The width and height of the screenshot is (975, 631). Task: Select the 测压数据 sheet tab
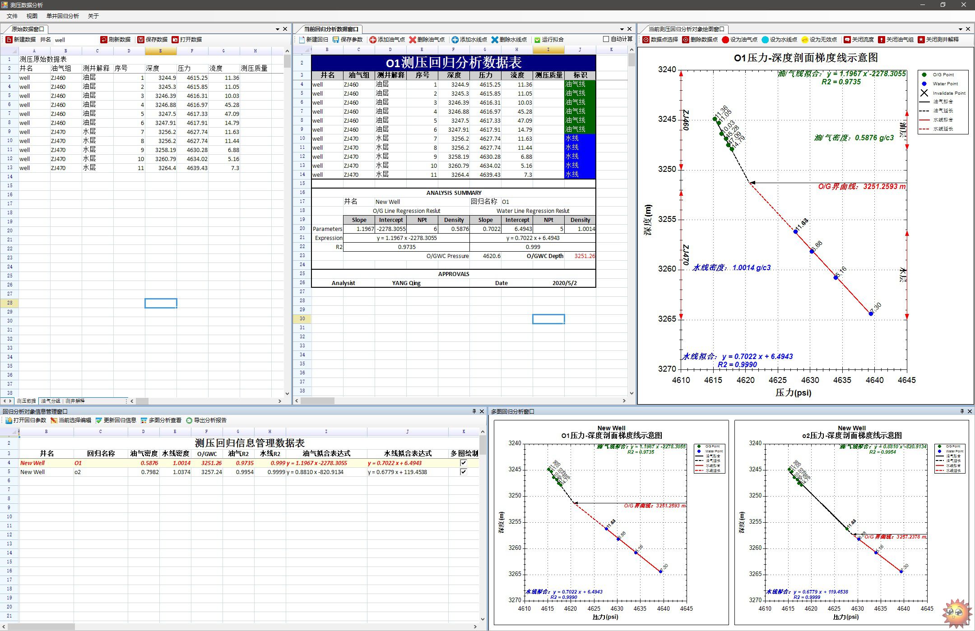26,401
